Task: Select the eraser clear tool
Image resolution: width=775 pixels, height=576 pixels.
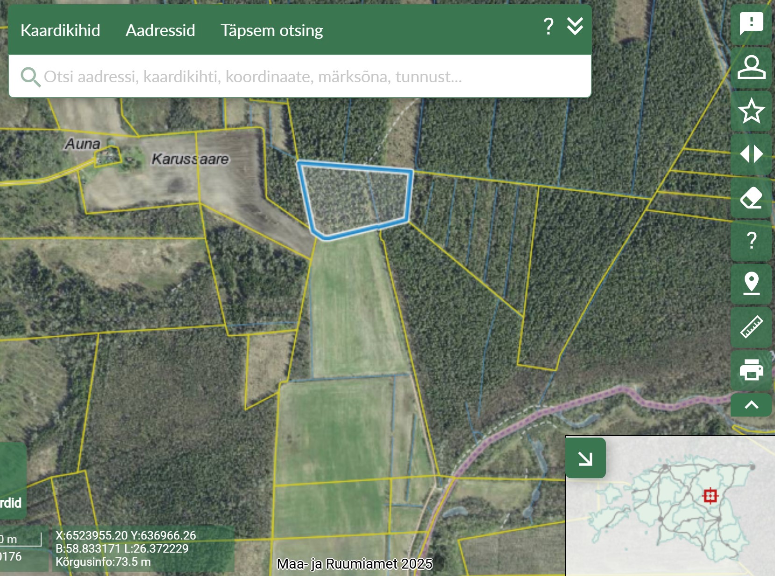Action: click(751, 198)
